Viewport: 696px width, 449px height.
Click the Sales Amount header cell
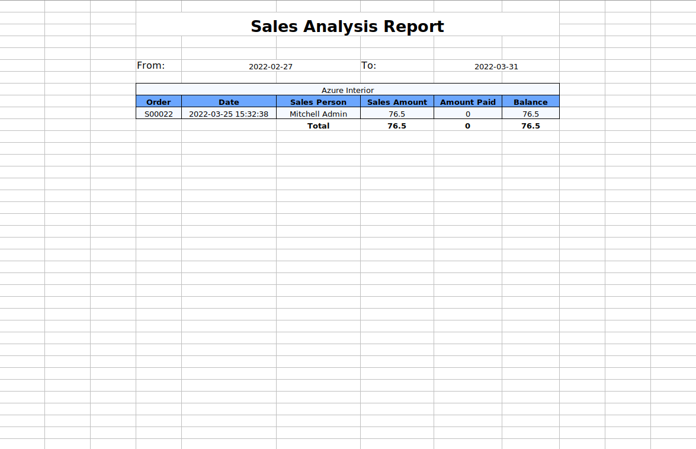pyautogui.click(x=397, y=102)
